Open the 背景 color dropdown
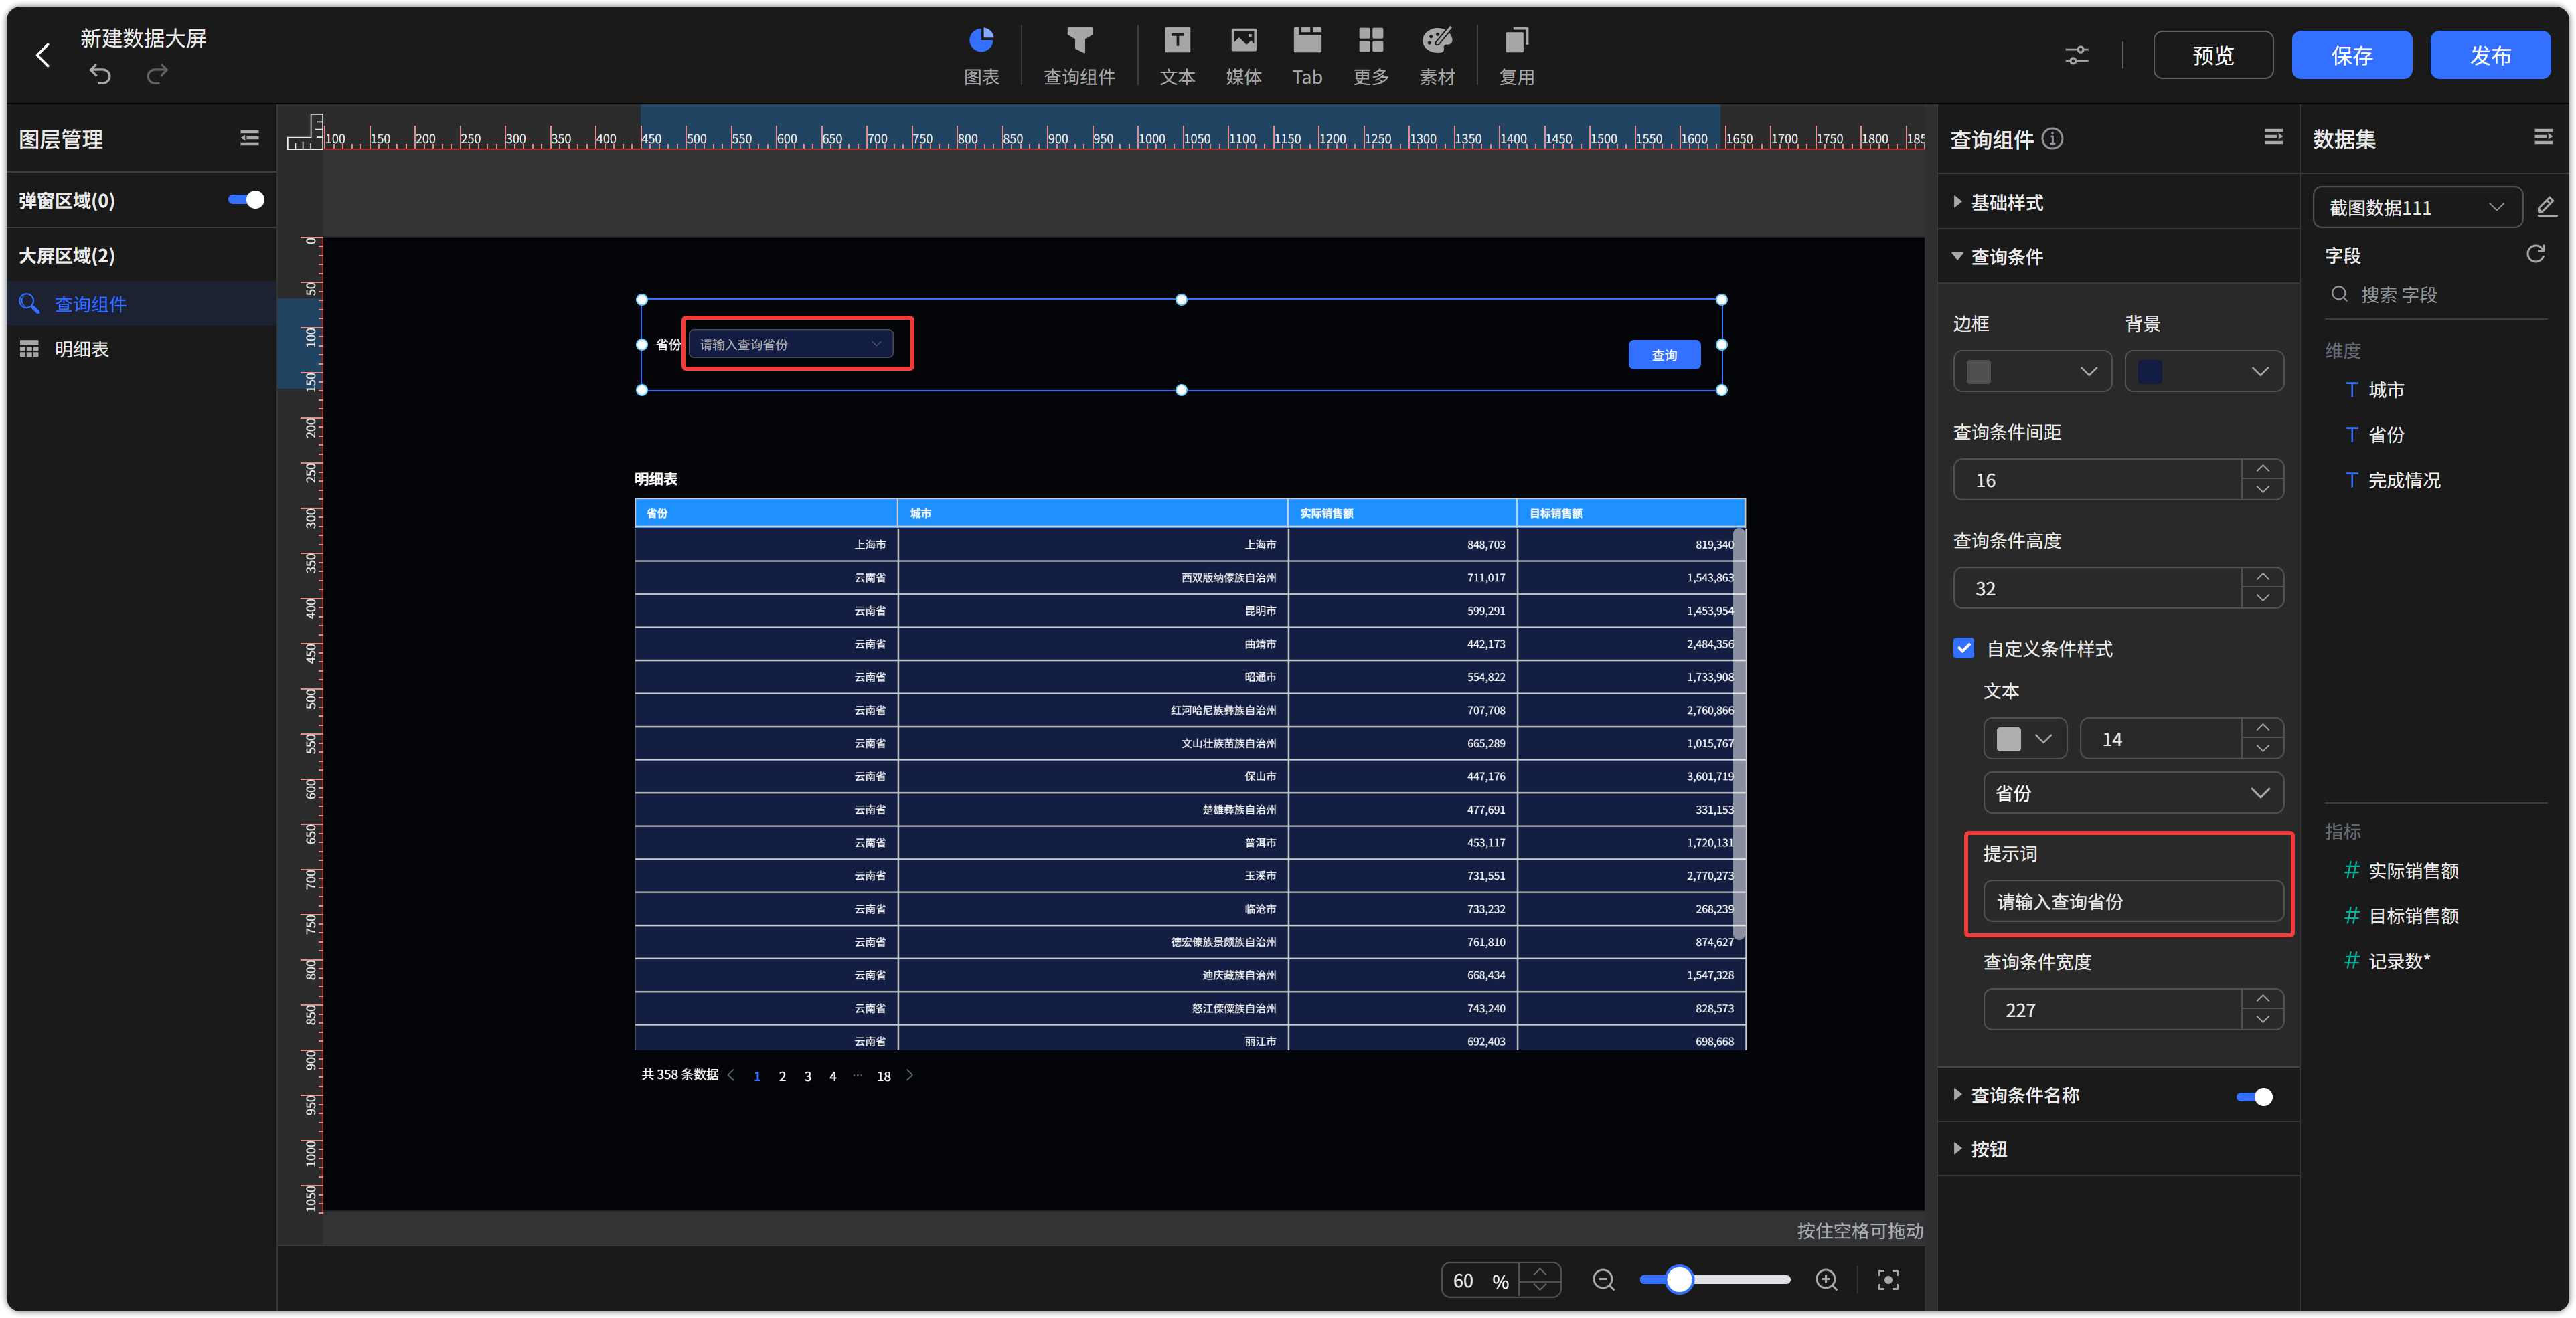 [x=2203, y=372]
